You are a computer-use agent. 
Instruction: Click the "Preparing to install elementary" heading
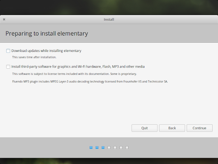click(47, 33)
